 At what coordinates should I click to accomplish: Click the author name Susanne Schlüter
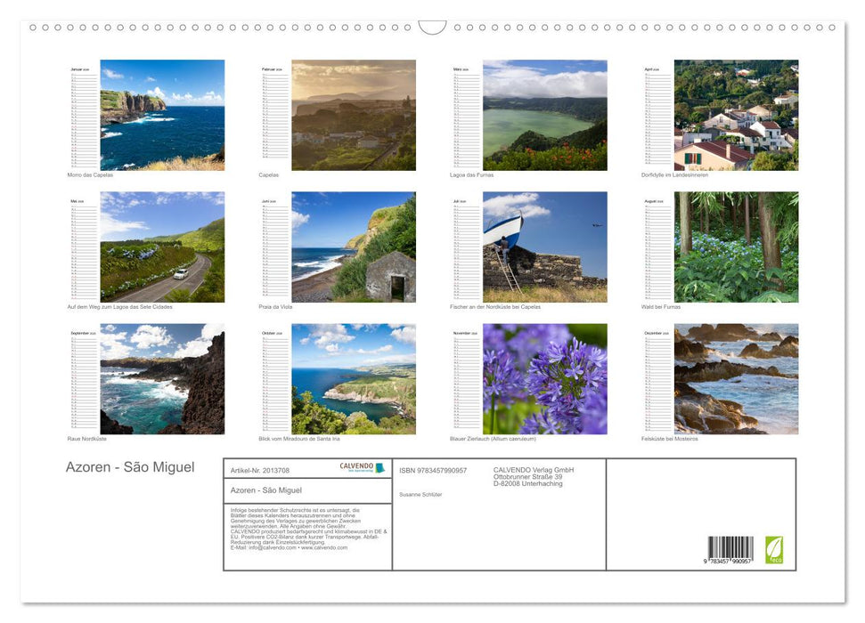click(420, 494)
